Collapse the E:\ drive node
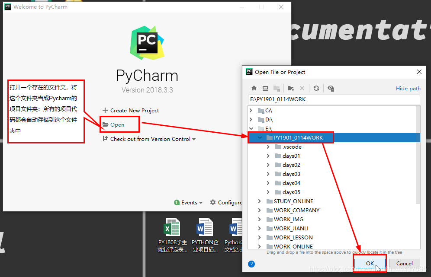The height and width of the screenshot is (277, 431). 251,128
